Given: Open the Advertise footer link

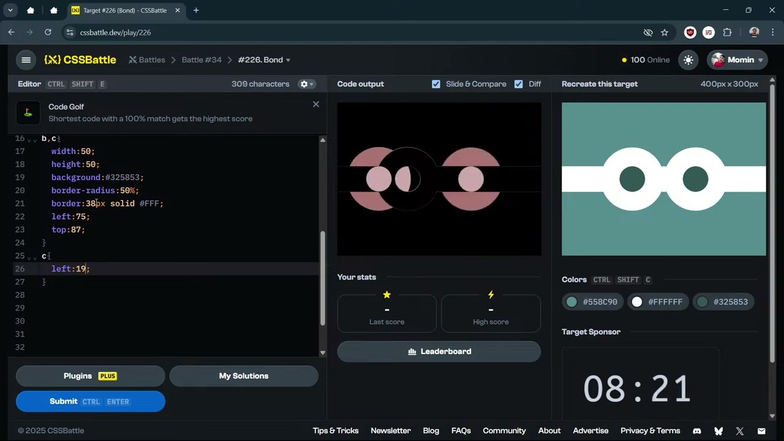Looking at the screenshot, I should pos(590,431).
